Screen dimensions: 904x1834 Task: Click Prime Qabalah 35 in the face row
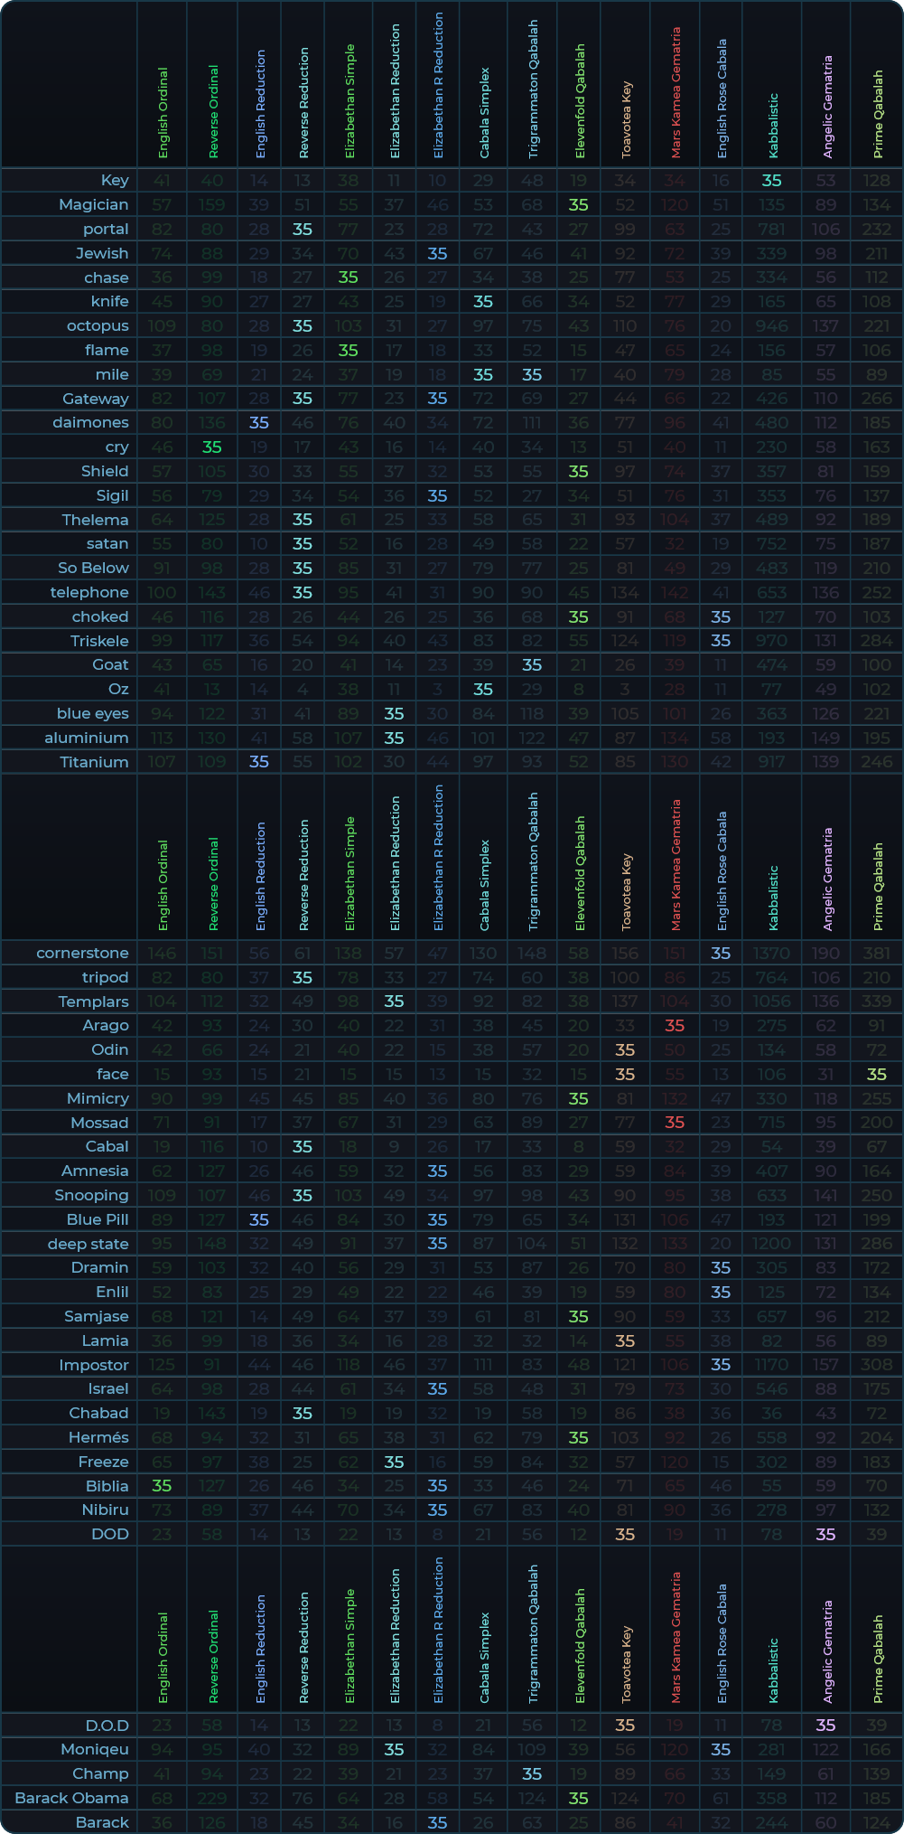877,1074
